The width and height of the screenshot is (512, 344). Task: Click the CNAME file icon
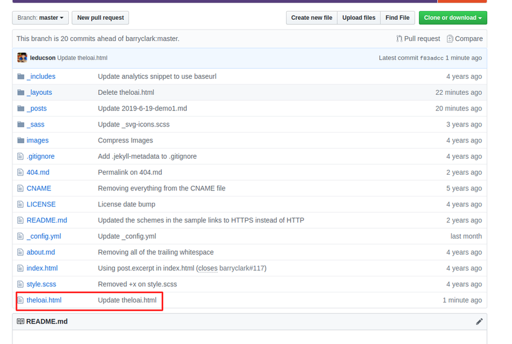(x=20, y=188)
